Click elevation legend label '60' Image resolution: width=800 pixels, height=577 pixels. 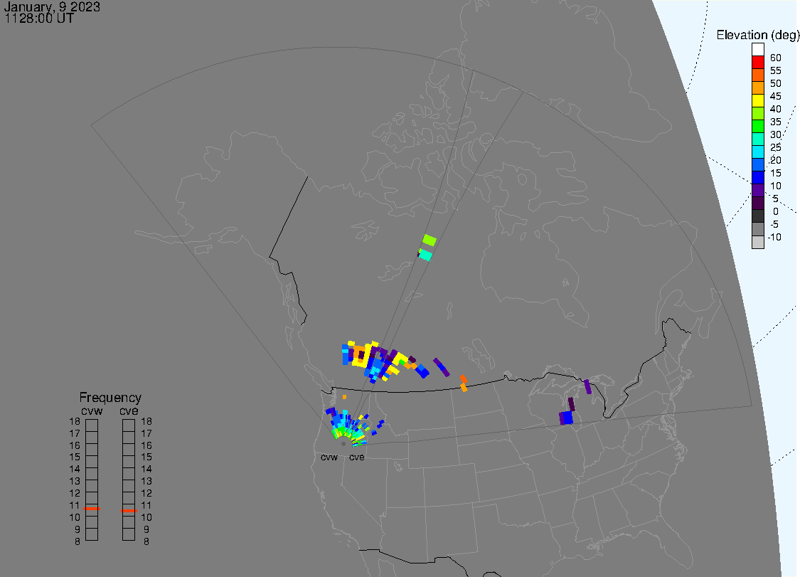(776, 58)
